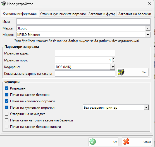The image size is (155, 147).
Task: Enable Отваряне на чекмедже option
Action: [6, 114]
